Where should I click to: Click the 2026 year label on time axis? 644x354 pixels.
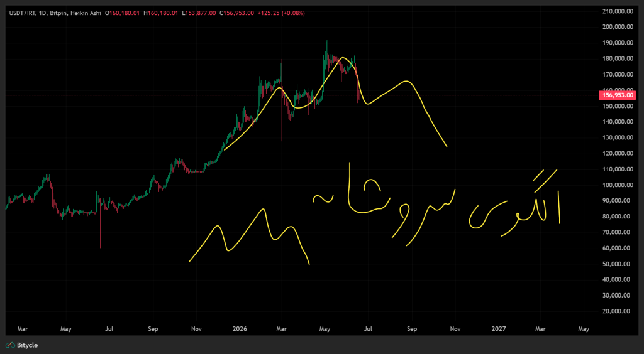click(238, 329)
